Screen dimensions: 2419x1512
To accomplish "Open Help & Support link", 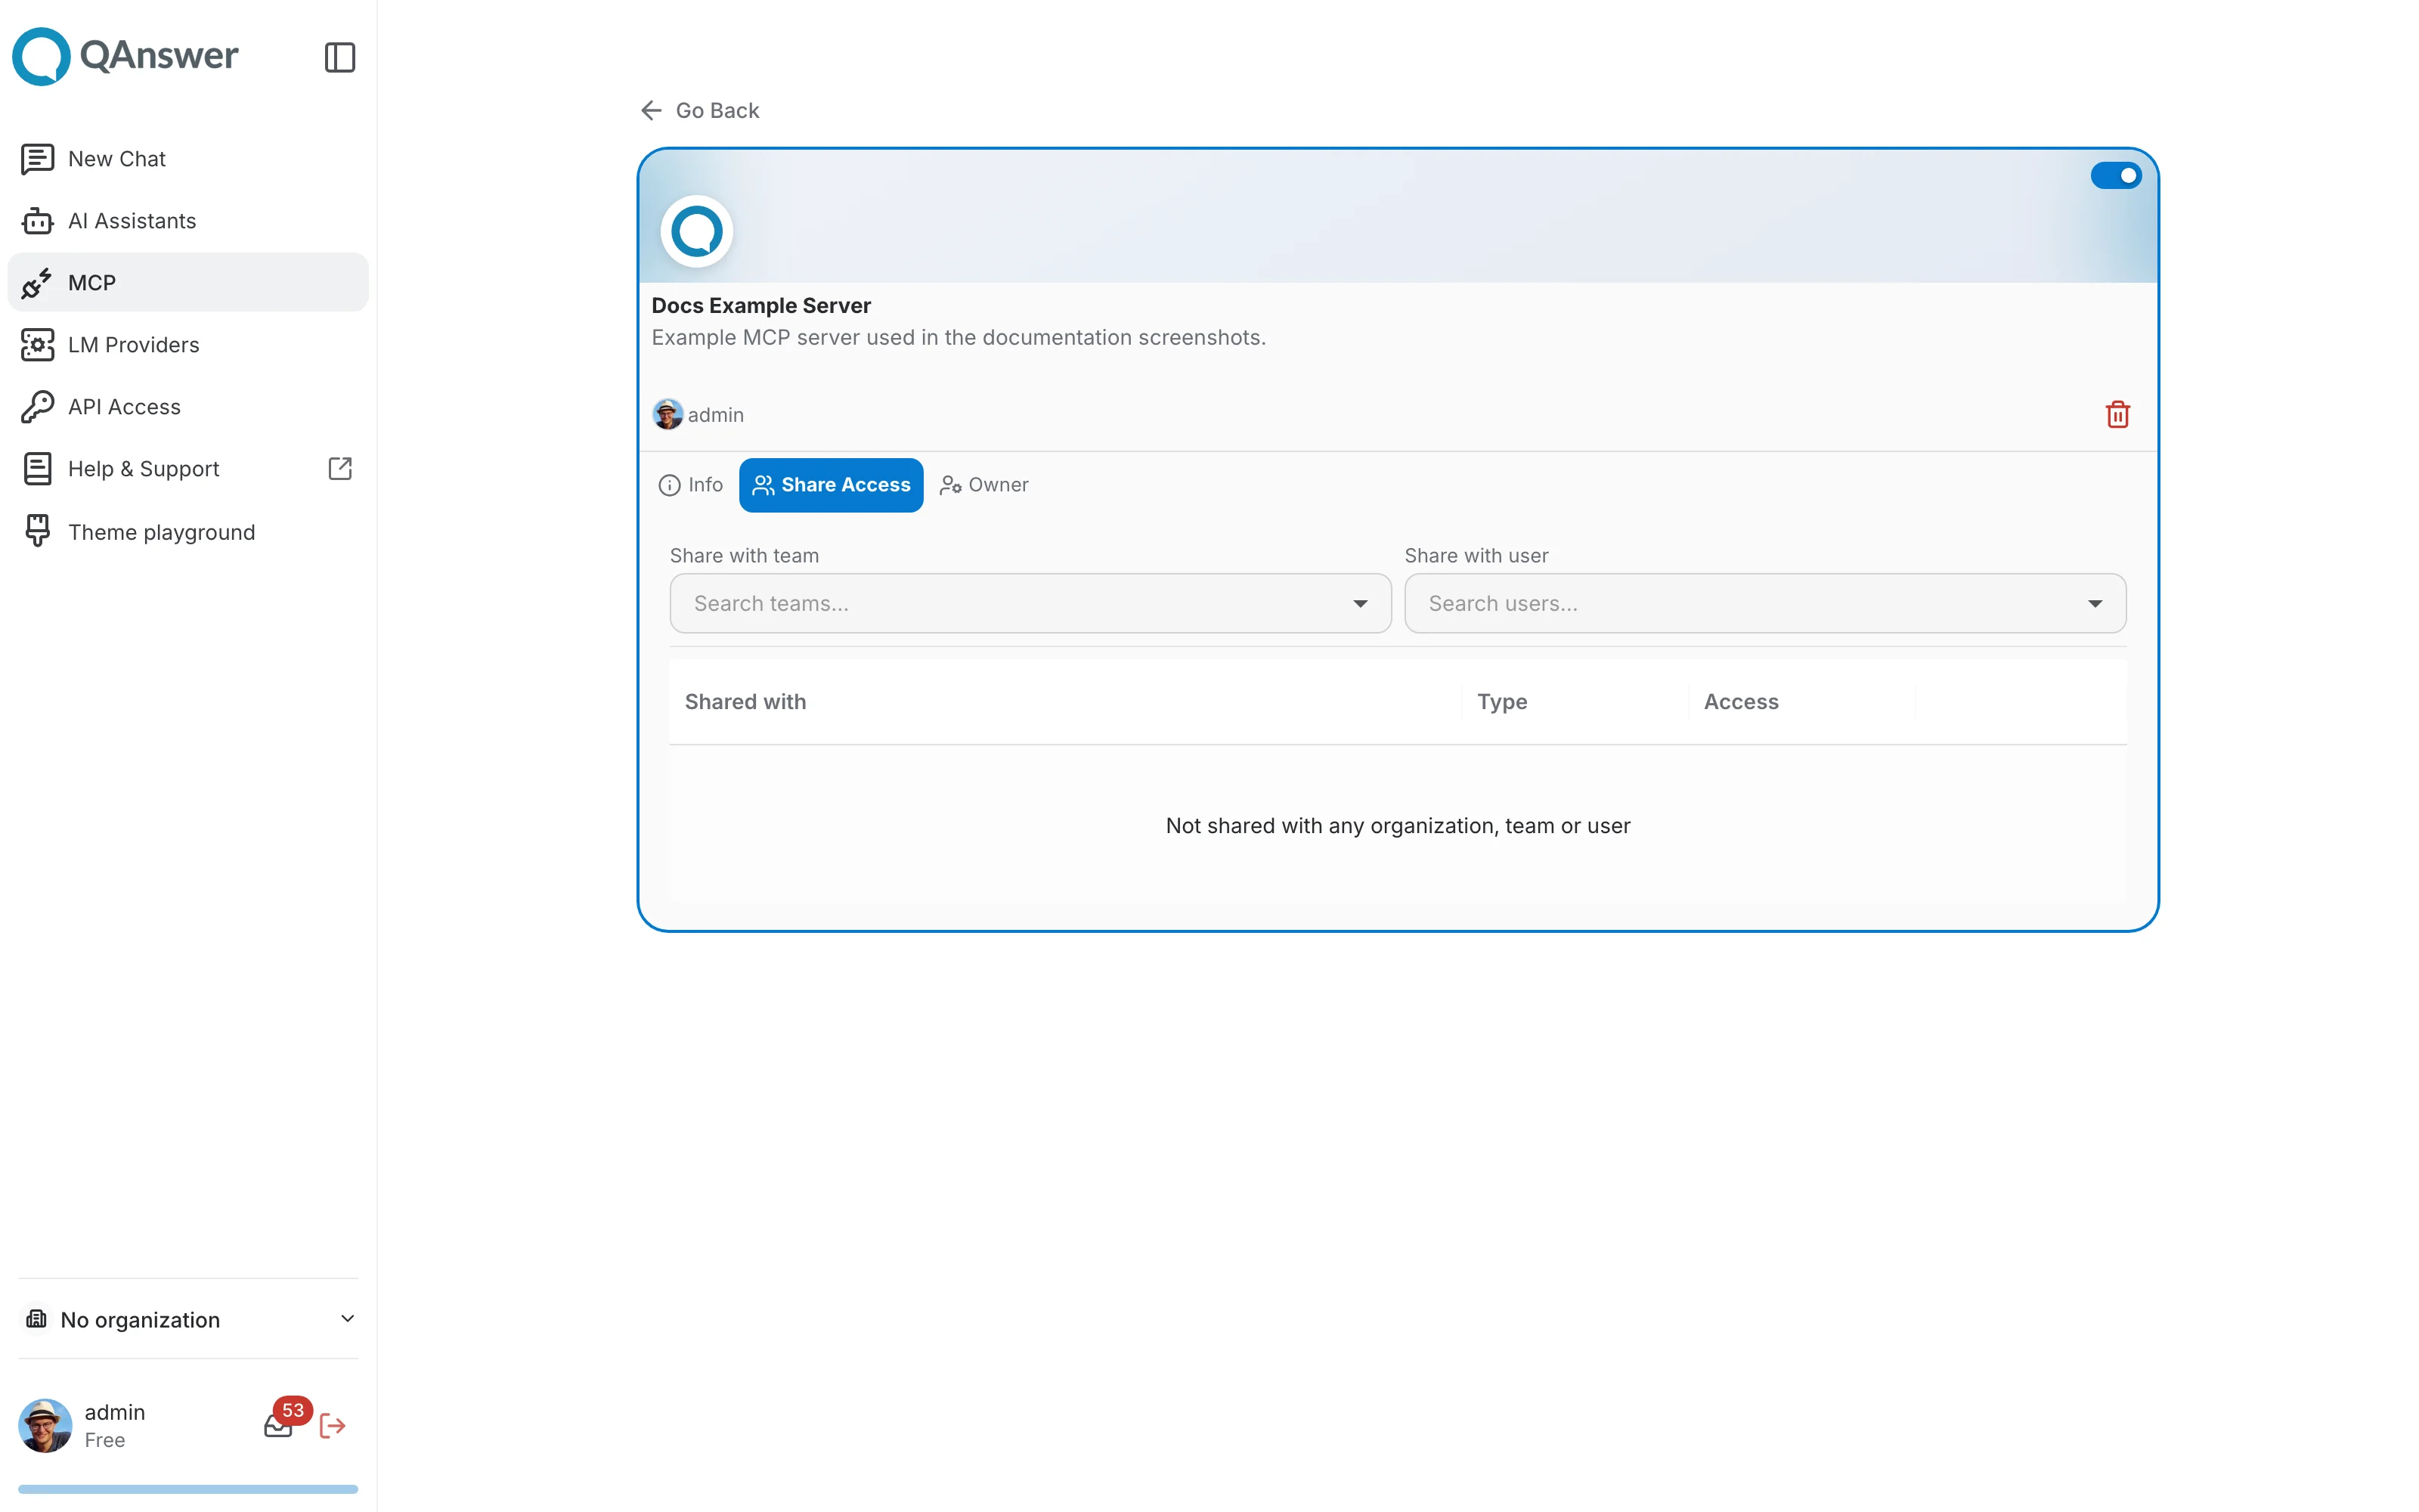I will (x=188, y=469).
